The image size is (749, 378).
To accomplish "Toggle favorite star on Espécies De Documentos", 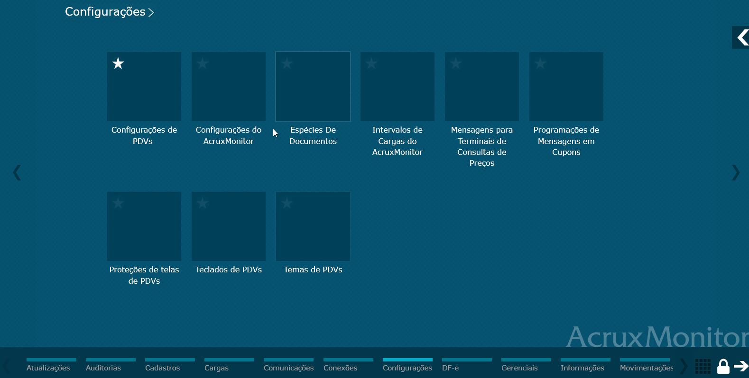I will pos(287,63).
